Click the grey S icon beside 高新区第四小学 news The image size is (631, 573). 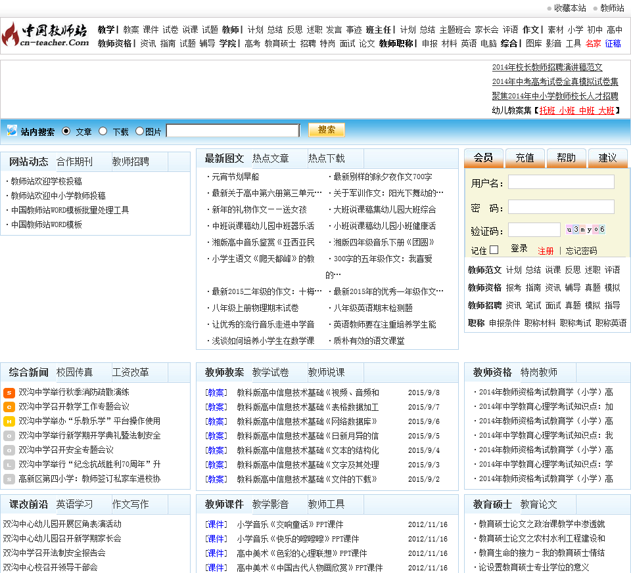9,479
